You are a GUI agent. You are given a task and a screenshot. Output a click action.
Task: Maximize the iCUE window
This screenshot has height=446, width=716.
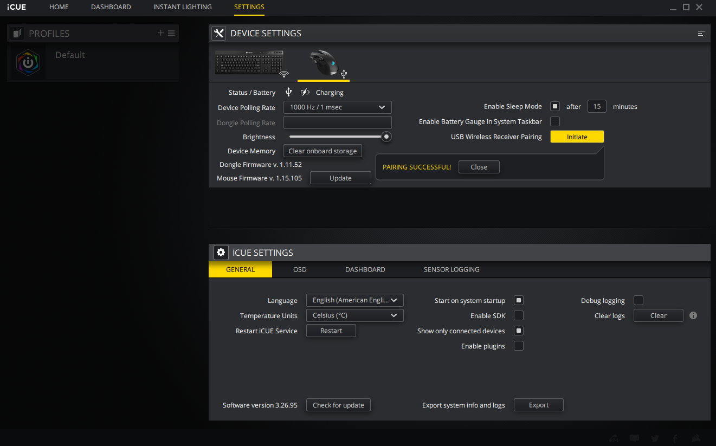[x=686, y=7]
